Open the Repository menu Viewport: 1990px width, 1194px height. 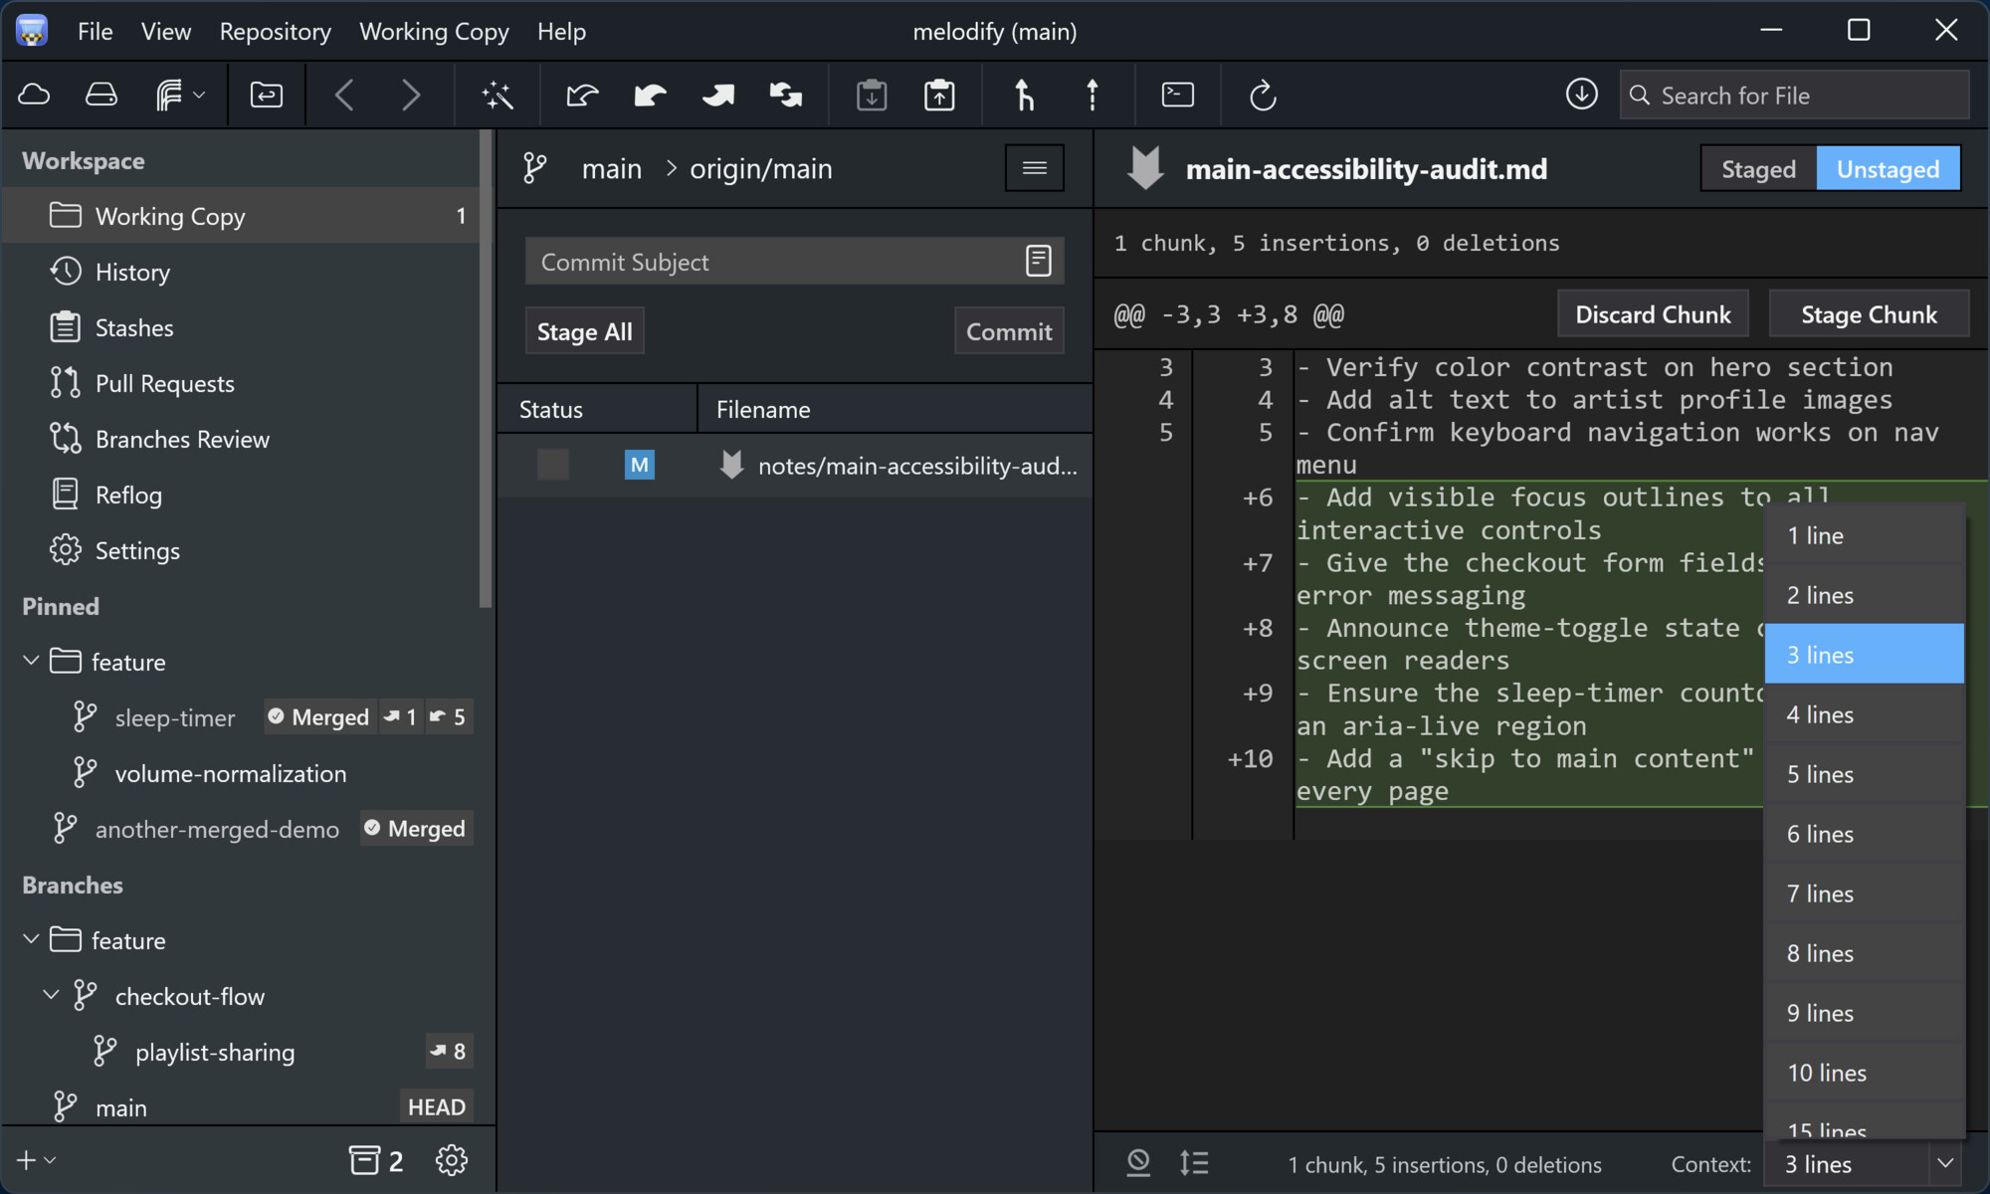(275, 31)
